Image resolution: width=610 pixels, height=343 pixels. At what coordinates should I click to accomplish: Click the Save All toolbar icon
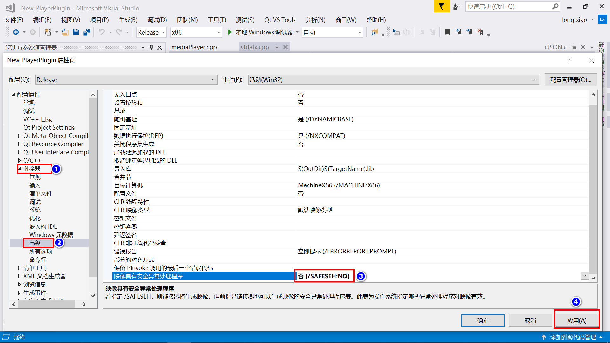click(x=86, y=32)
